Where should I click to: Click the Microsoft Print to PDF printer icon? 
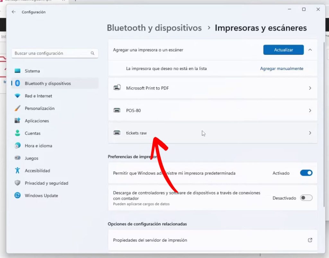117,88
